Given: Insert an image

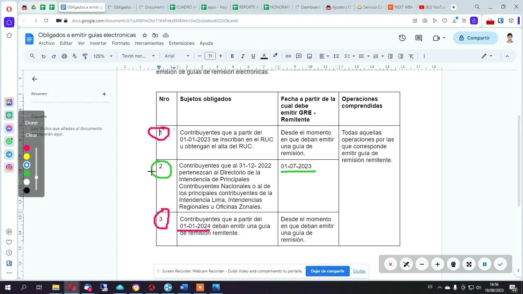Looking at the screenshot, I should (x=309, y=56).
